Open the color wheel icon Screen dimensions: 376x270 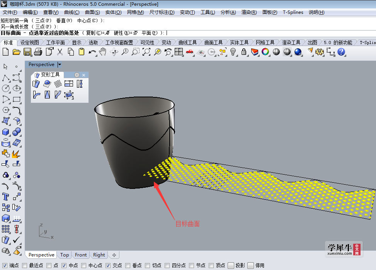click(x=265, y=52)
